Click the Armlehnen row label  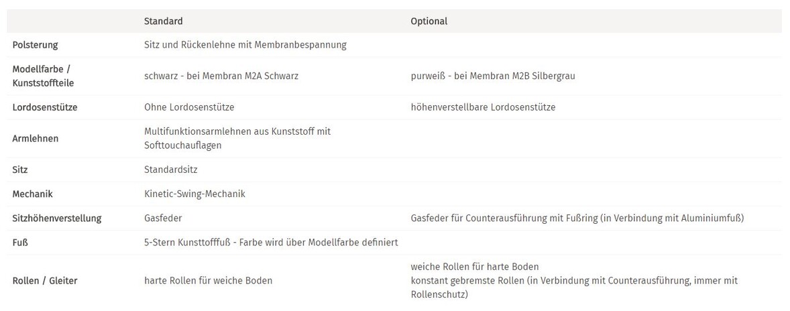[x=36, y=138]
